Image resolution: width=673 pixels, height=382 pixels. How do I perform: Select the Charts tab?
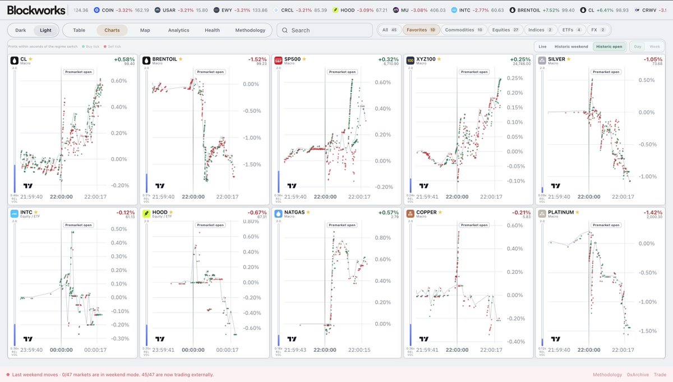coord(112,30)
